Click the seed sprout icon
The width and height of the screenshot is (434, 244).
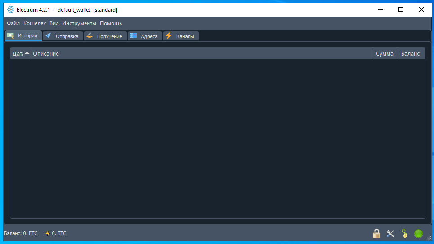coord(404,233)
